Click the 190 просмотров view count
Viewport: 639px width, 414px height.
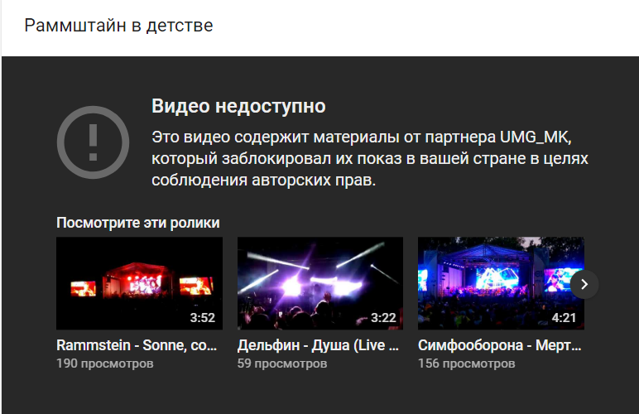coord(105,363)
